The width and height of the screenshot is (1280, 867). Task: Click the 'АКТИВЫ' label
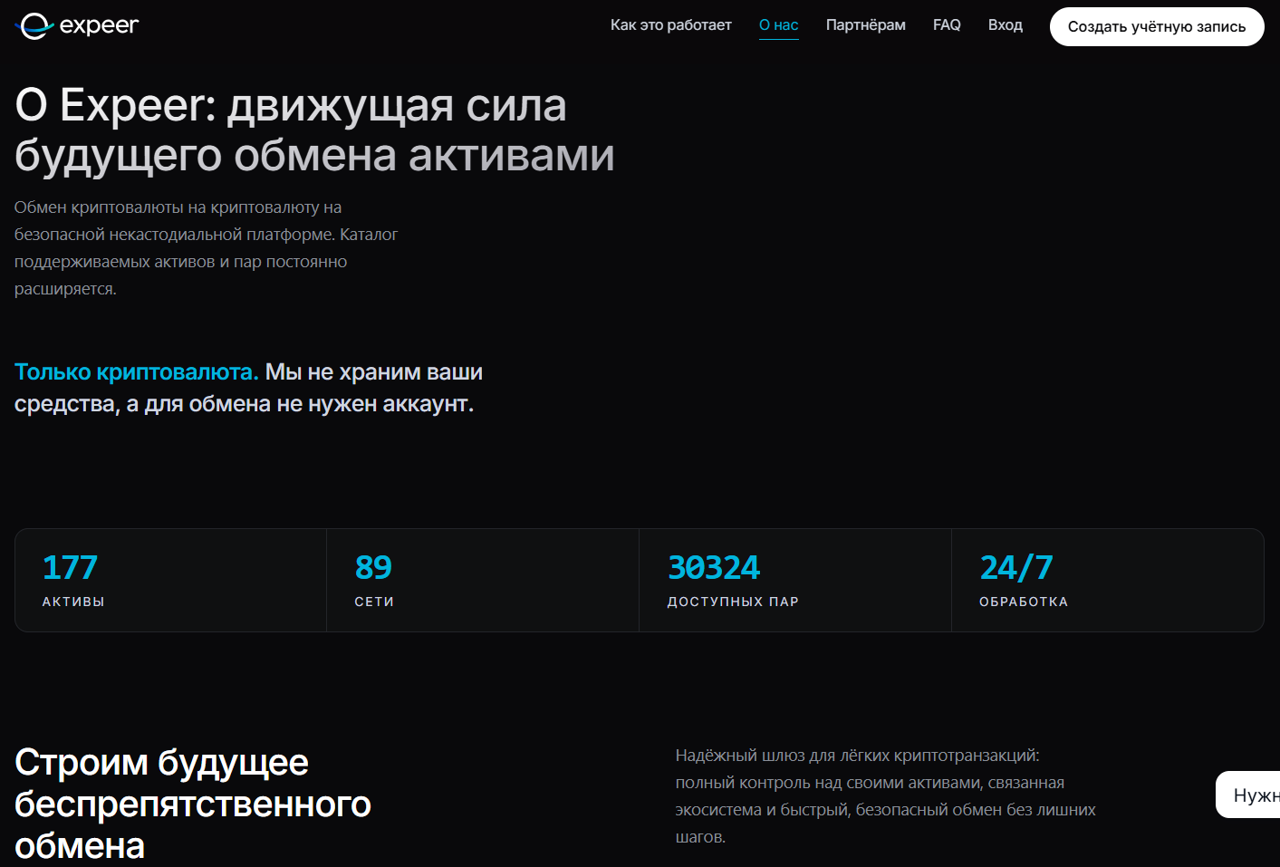tap(73, 602)
